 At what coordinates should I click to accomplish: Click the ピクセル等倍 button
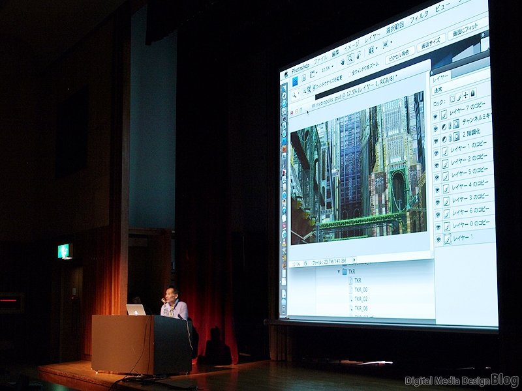click(400, 55)
